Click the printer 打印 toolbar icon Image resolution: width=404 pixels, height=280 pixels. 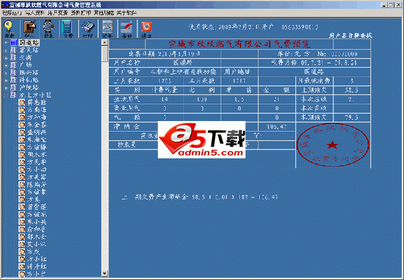pyautogui.click(x=88, y=29)
